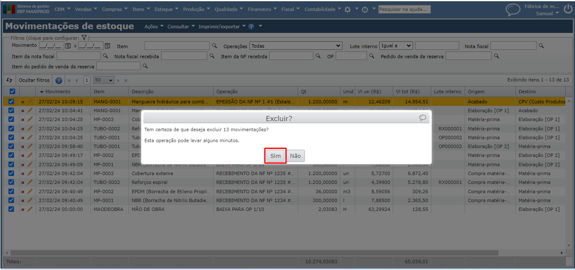Toggle the select-all header checkbox
The height and width of the screenshot is (270, 575).
click(12, 91)
